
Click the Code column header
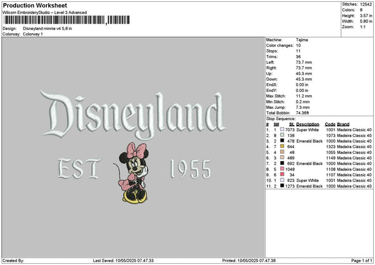(x=330, y=124)
